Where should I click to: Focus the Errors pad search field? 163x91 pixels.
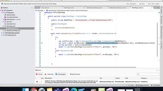click(148, 74)
